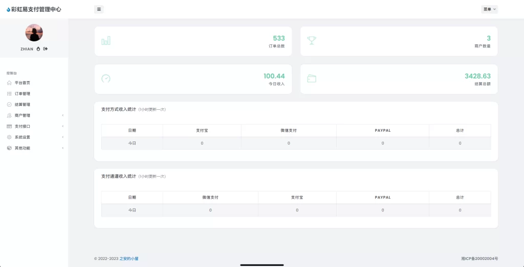Screen dimensions: 524x267
Task: Click the 支付通道收入统计 heading
Action: (119, 176)
